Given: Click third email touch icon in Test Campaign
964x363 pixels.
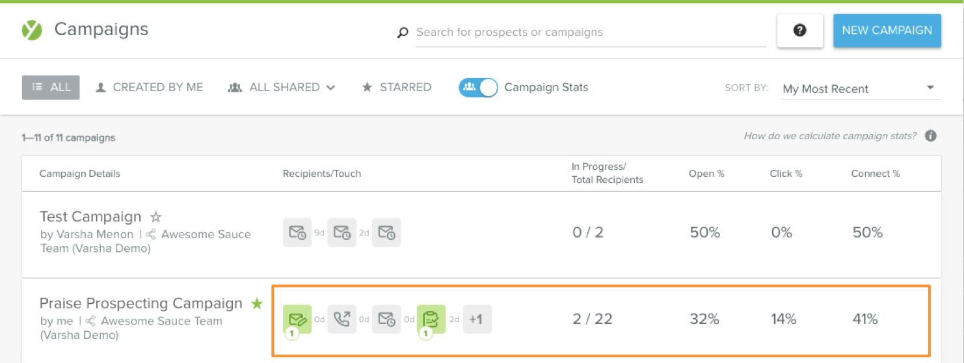Looking at the screenshot, I should [386, 232].
